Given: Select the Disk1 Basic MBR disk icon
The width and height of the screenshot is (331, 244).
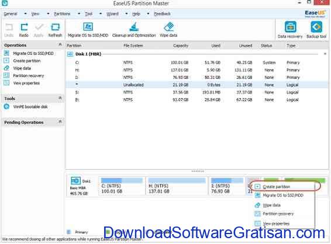Looking at the screenshot, I should pos(75,181).
